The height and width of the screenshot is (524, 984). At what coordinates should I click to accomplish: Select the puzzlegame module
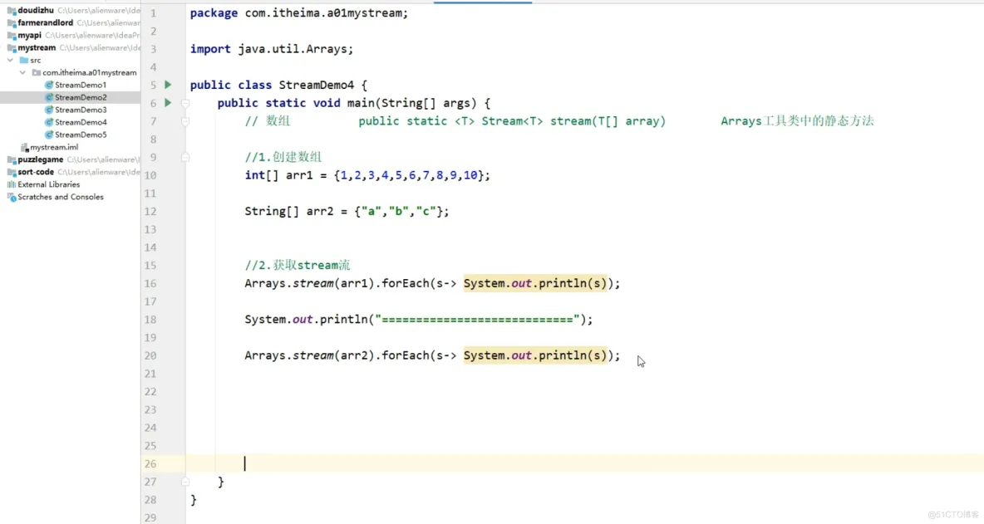(40, 159)
